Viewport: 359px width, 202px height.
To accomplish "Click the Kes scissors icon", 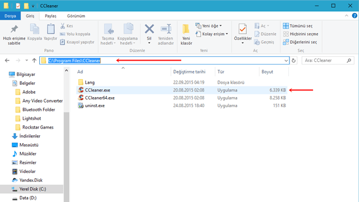I will click(x=62, y=26).
